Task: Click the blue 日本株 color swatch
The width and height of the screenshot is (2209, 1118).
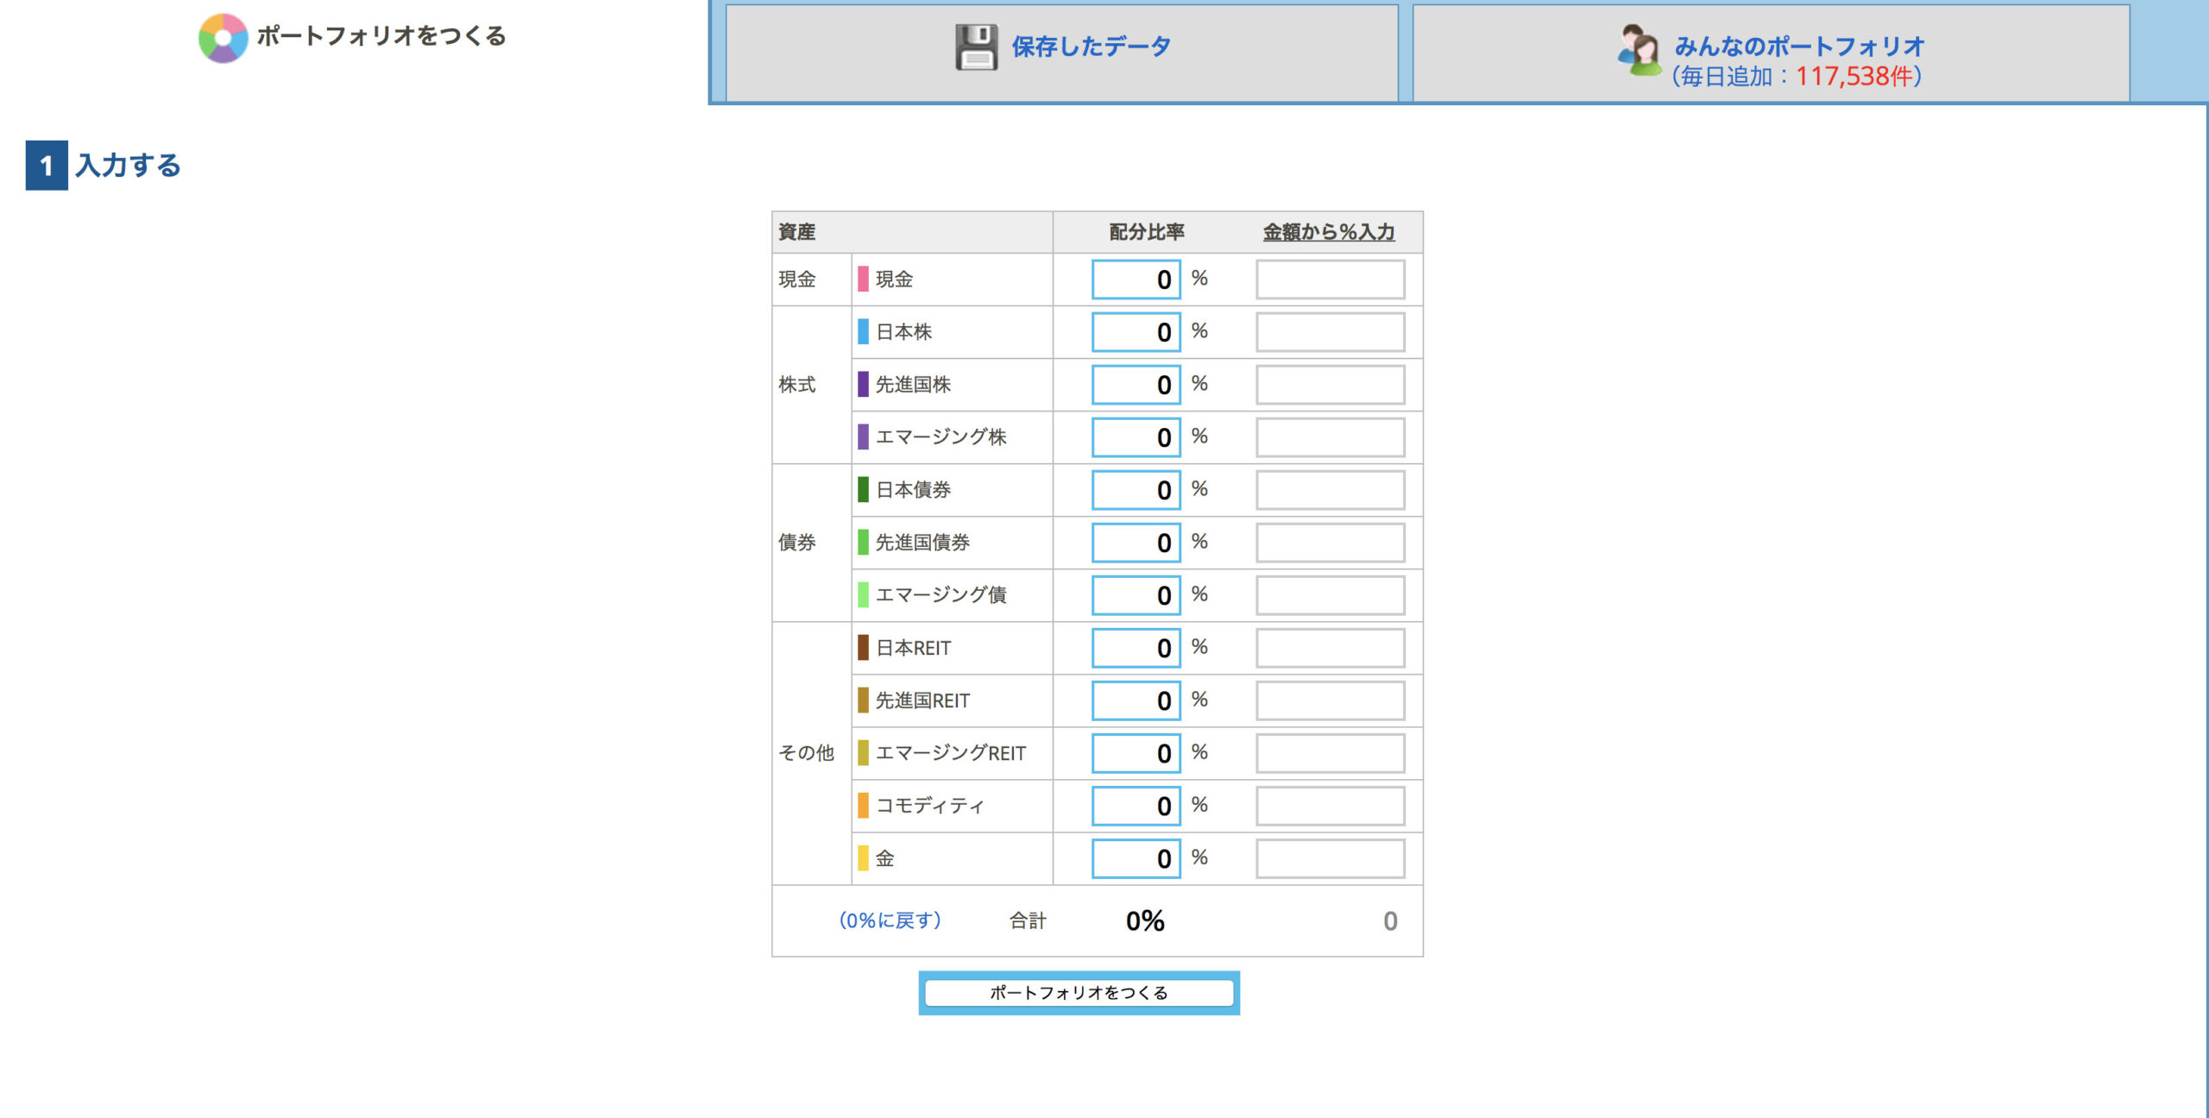Action: tap(863, 332)
